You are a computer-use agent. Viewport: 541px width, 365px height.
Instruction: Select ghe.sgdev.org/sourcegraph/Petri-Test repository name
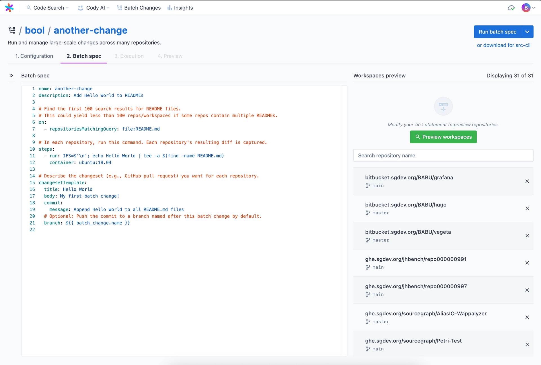(x=413, y=341)
